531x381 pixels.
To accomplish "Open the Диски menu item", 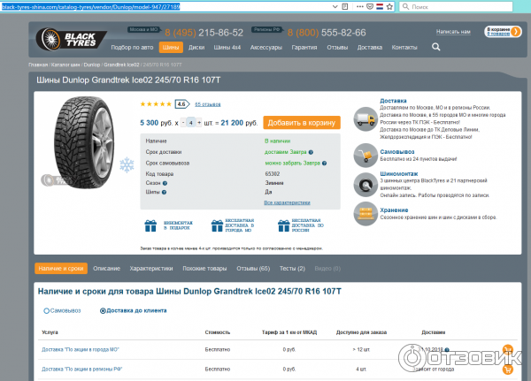I will 196,47.
